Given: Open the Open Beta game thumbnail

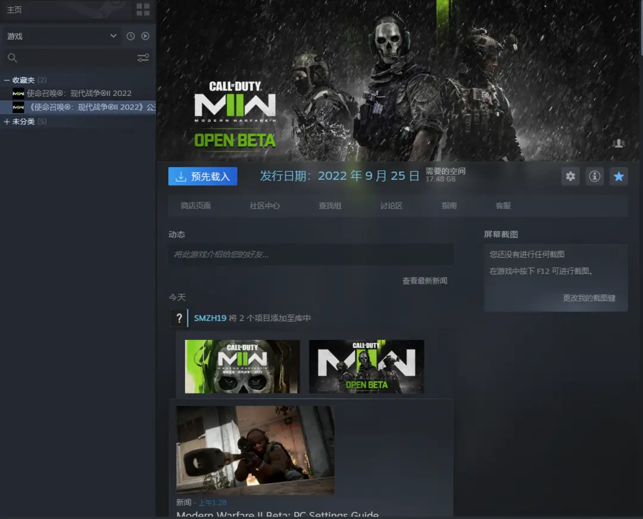Looking at the screenshot, I should tap(367, 367).
